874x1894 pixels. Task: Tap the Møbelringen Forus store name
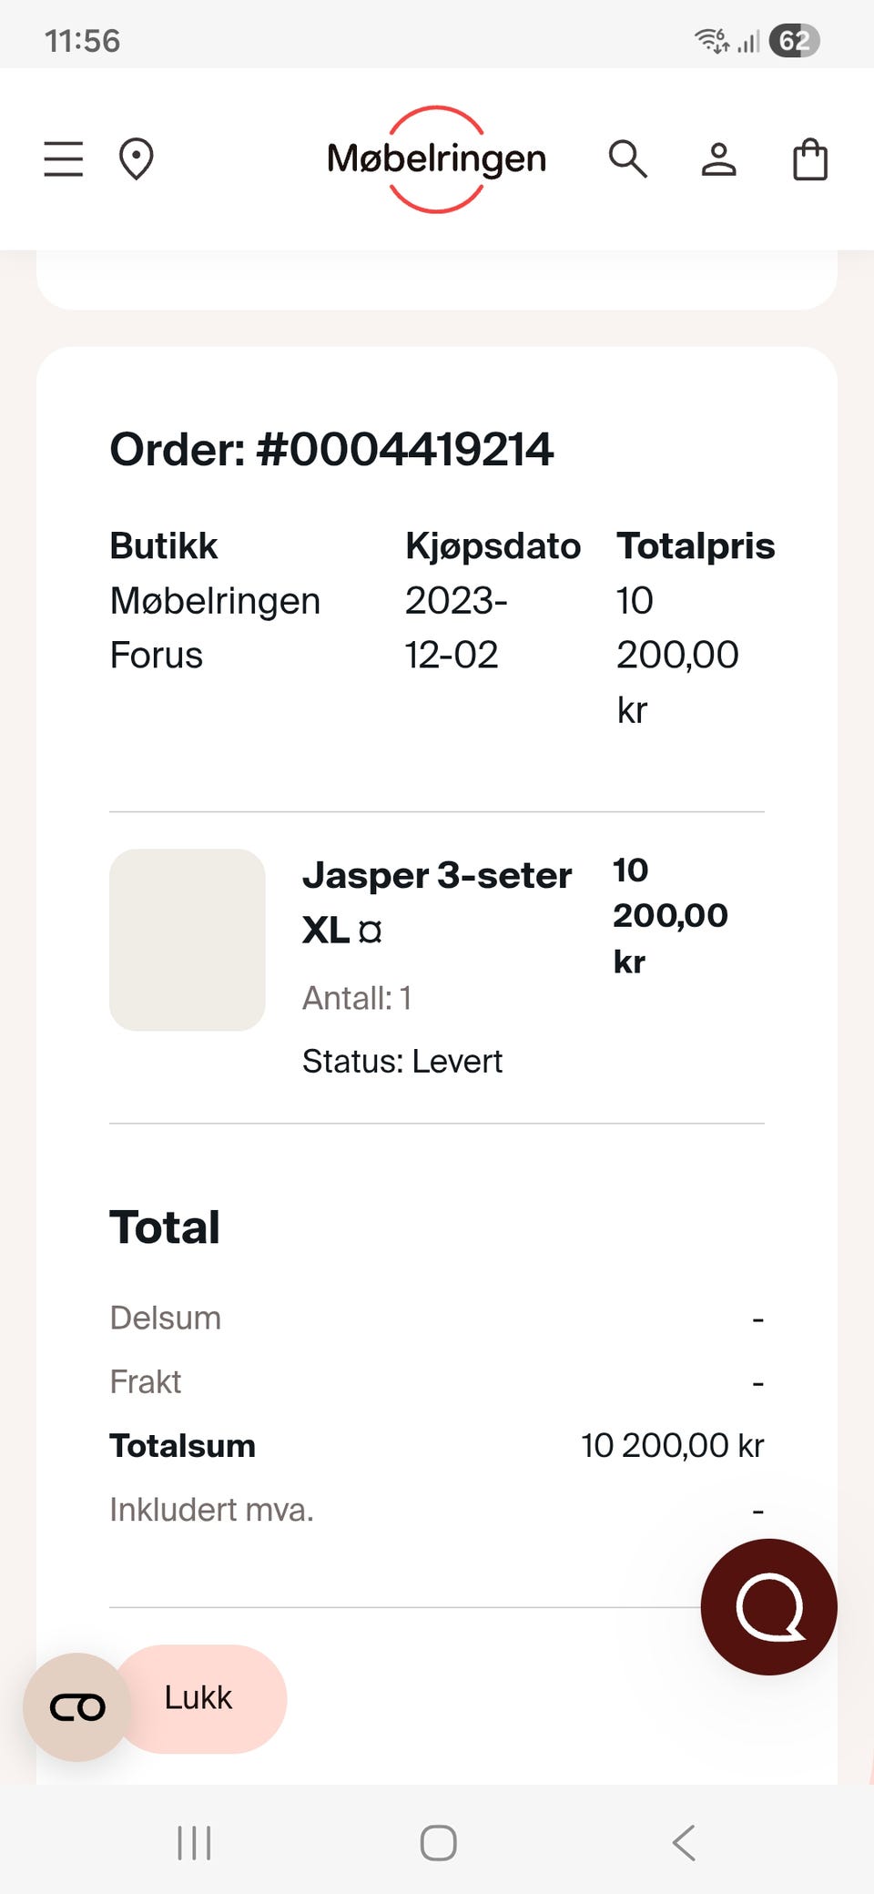pyautogui.click(x=215, y=627)
